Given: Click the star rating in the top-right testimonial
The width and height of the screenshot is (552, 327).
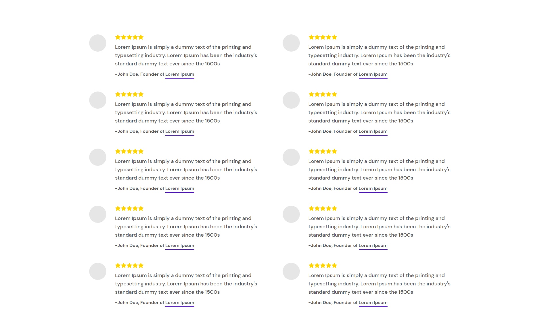Looking at the screenshot, I should pyautogui.click(x=323, y=37).
